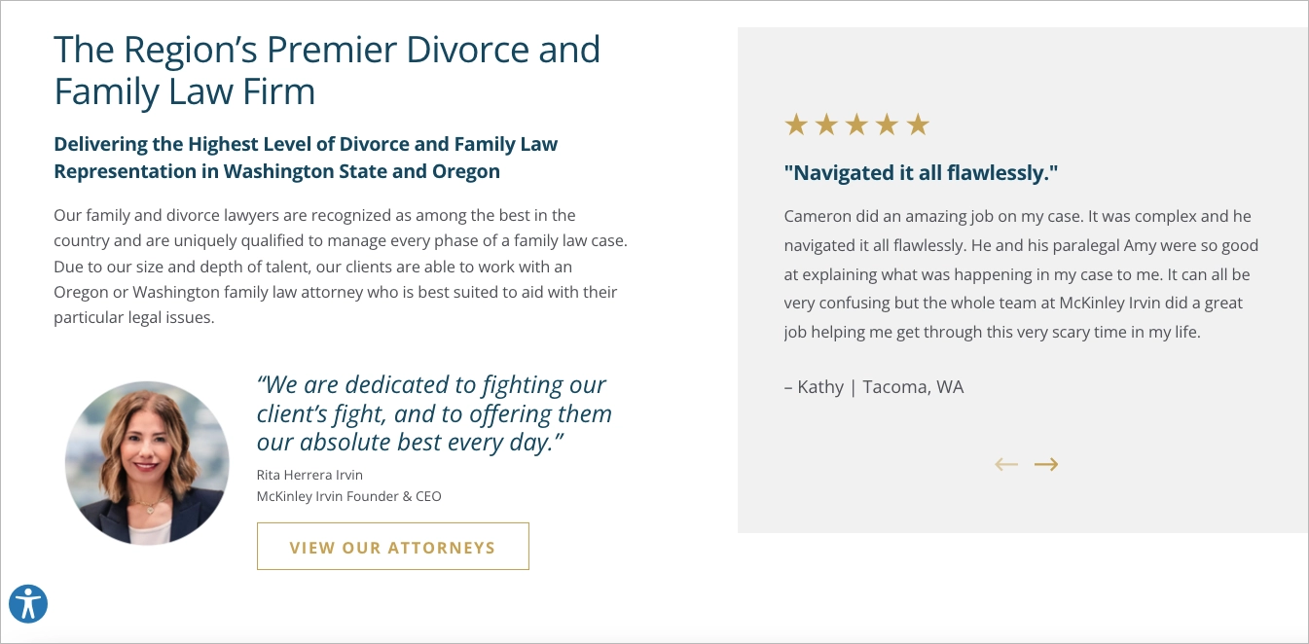
Task: Click the right arrow for the next review
Action: tap(1046, 464)
